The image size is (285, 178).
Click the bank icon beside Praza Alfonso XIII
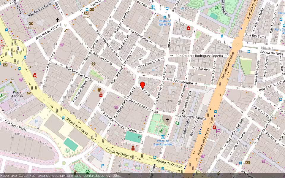tap(29, 93)
